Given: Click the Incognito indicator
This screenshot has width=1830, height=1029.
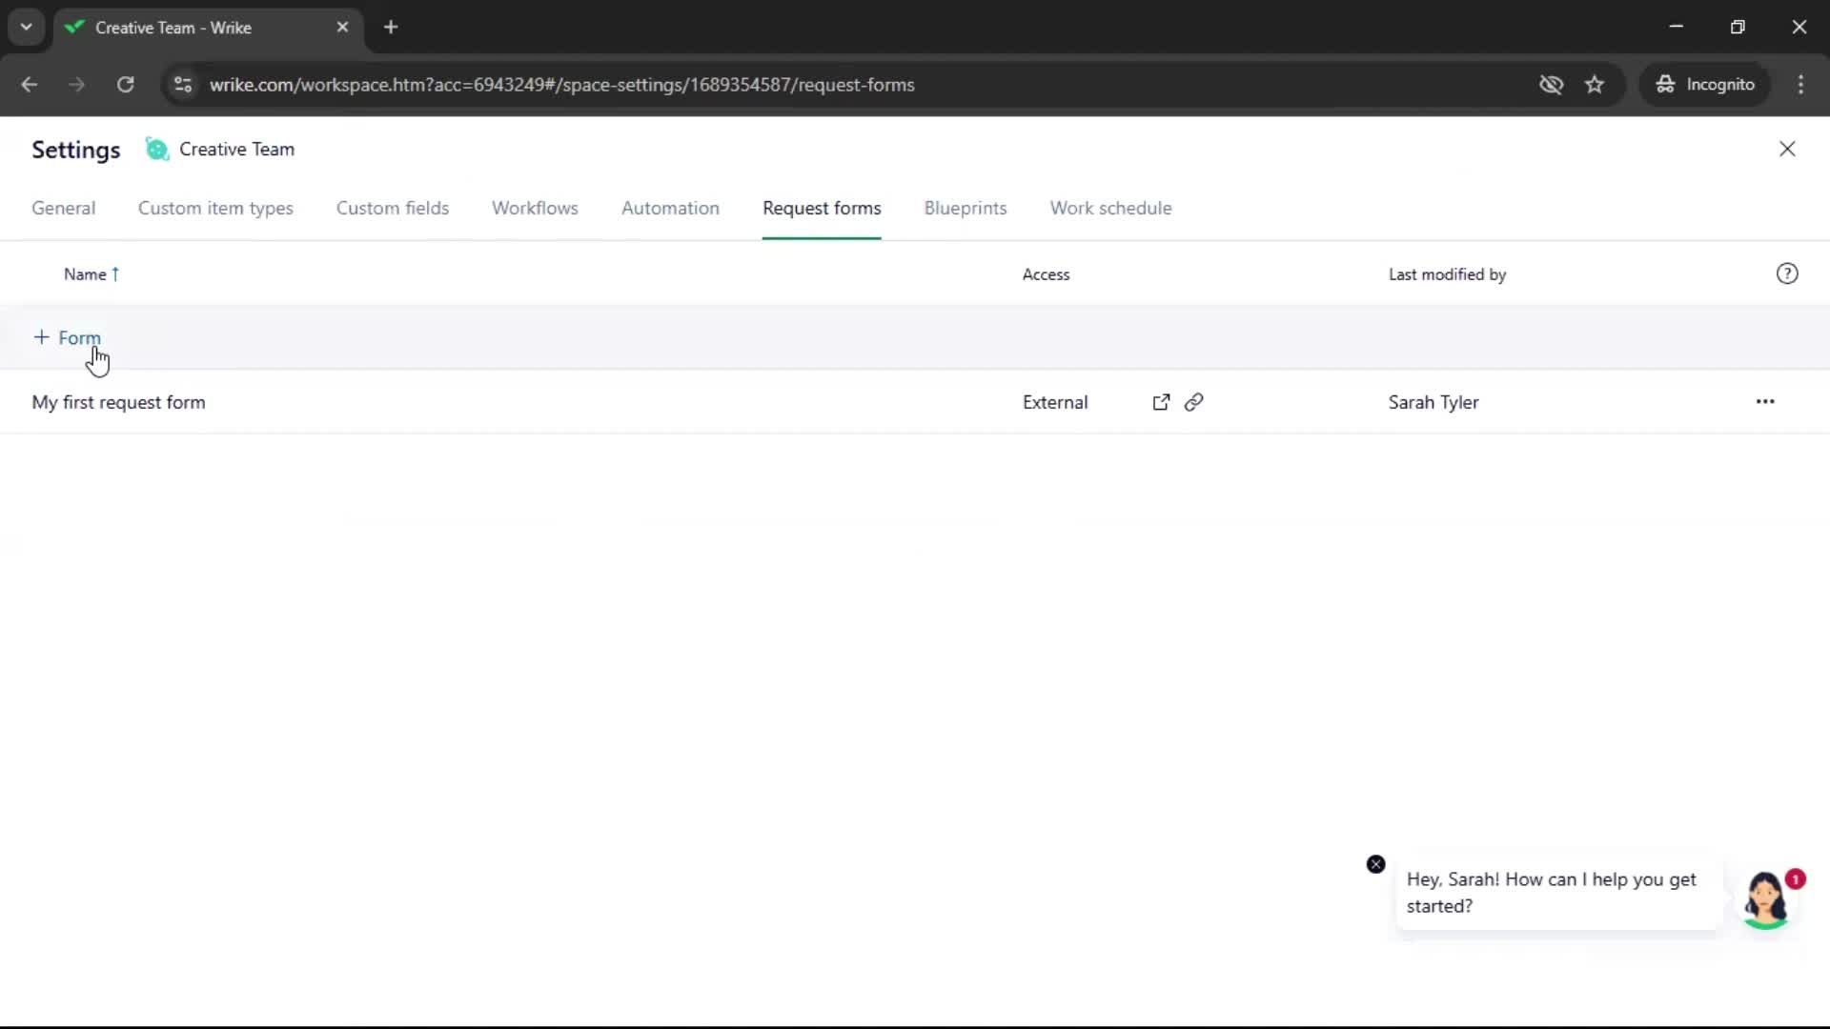Looking at the screenshot, I should 1705,85.
